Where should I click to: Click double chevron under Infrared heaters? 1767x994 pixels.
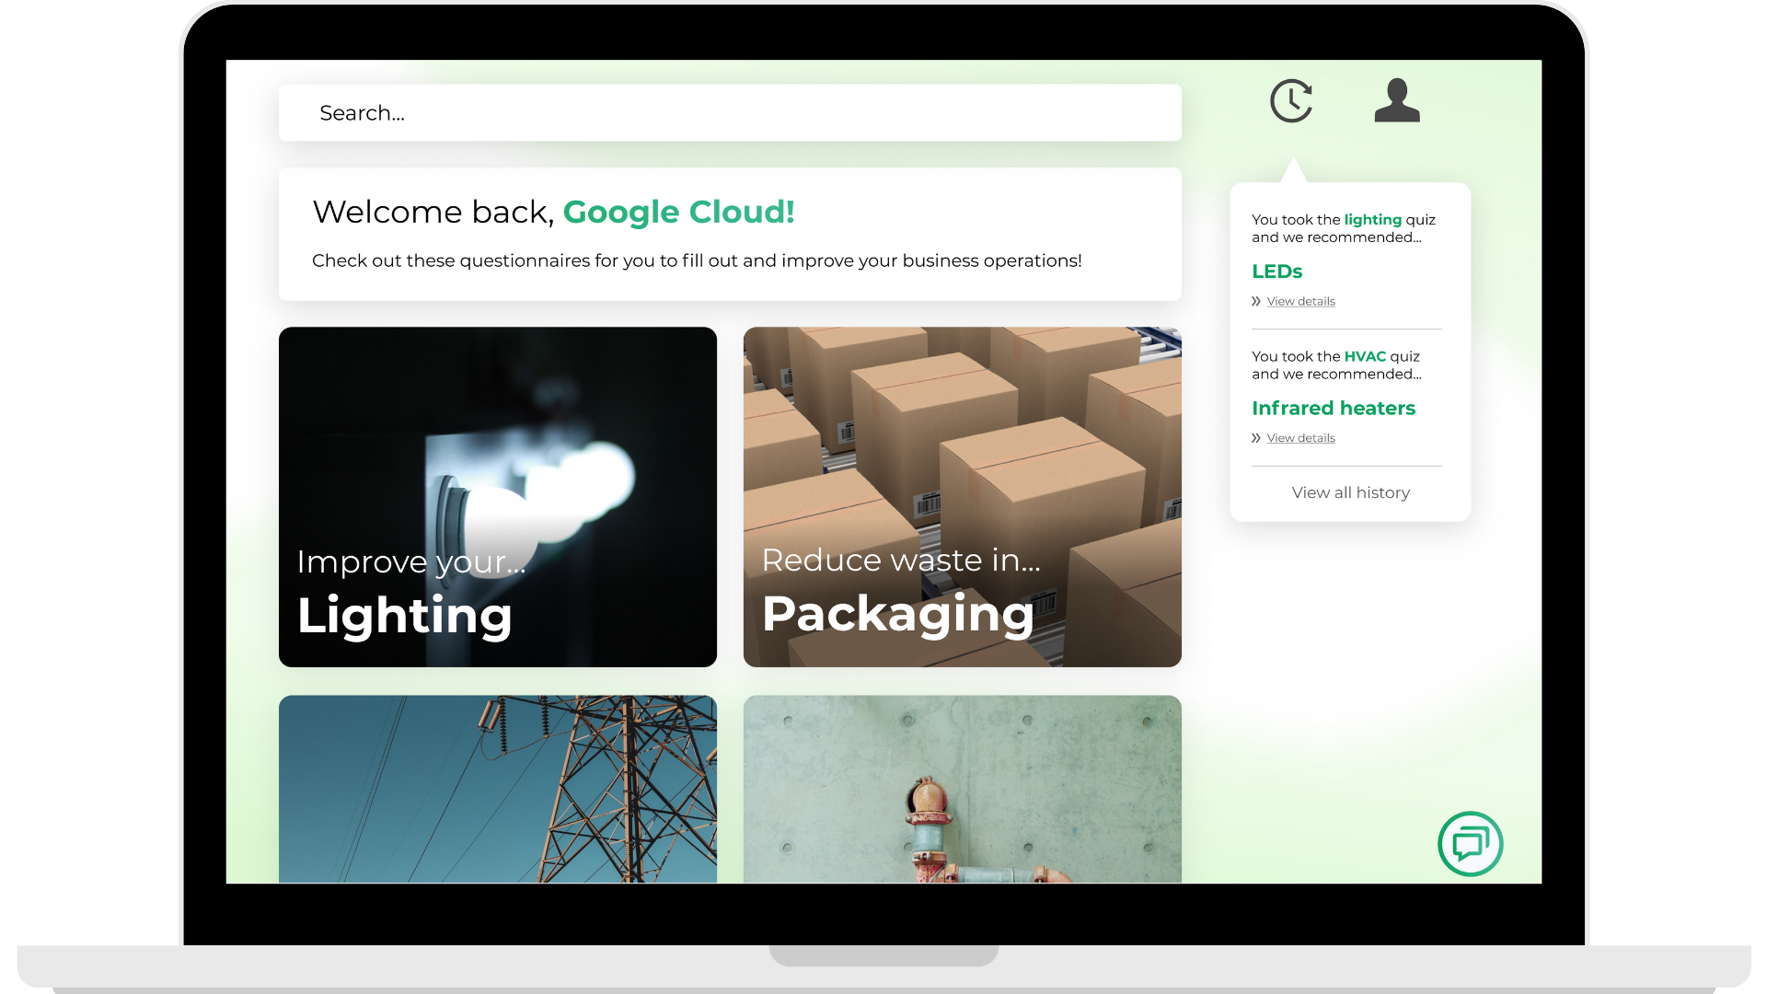coord(1256,438)
